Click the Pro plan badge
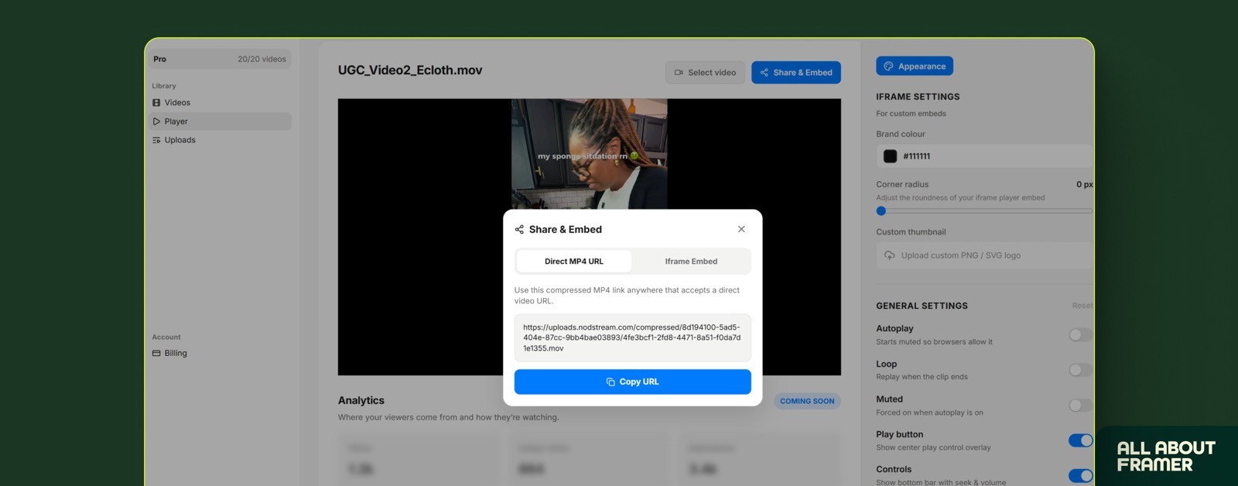Viewport: 1238px width, 486px height. point(159,59)
